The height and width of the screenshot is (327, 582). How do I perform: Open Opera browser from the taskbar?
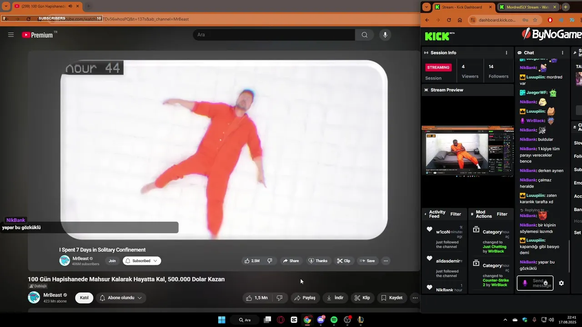(x=281, y=320)
